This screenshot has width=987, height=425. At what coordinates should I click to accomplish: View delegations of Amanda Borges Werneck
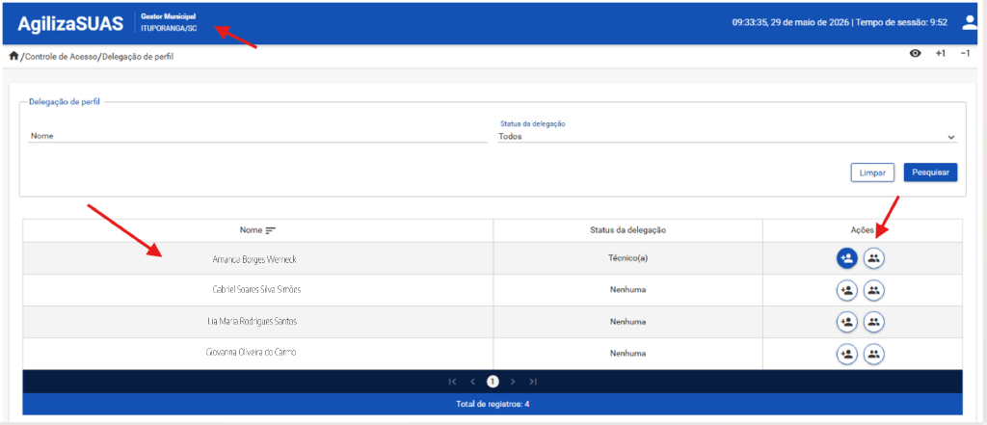pyautogui.click(x=873, y=257)
